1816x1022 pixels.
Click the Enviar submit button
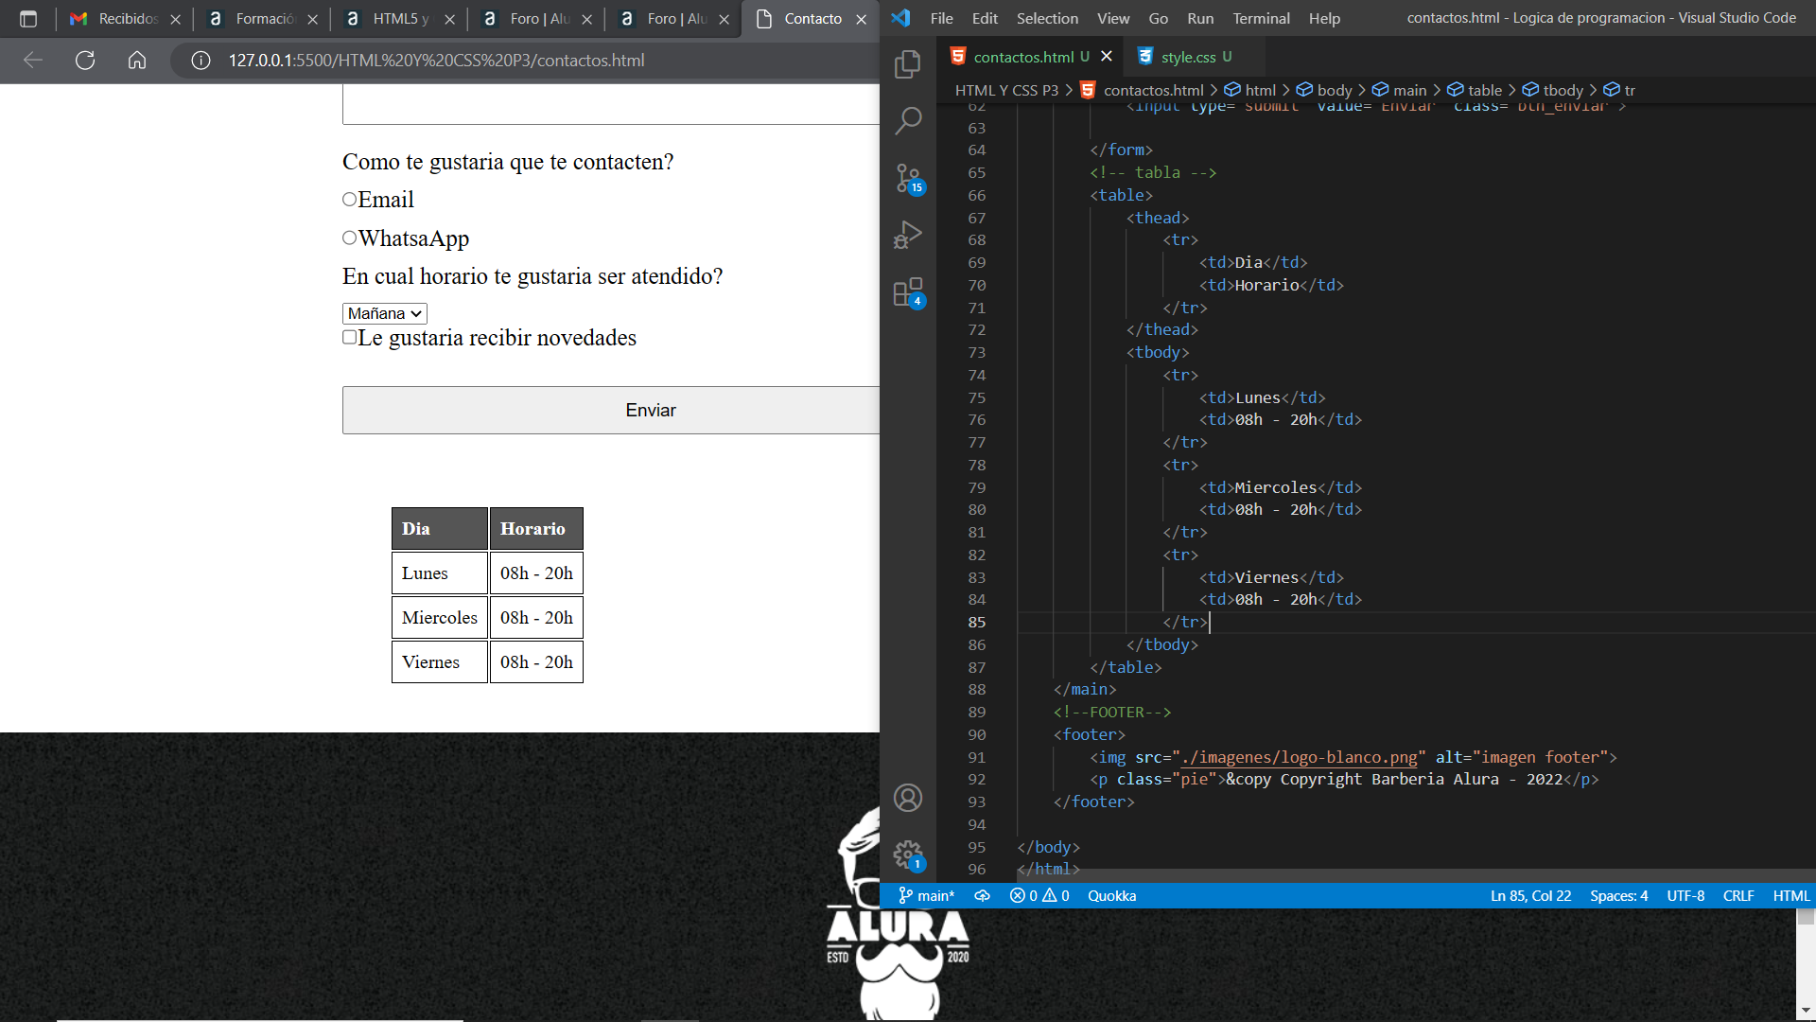pyautogui.click(x=612, y=410)
